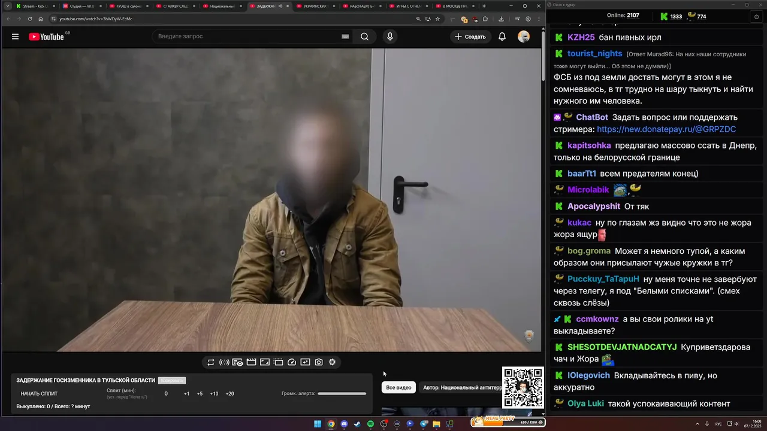Image resolution: width=767 pixels, height=431 pixels.
Task: Open the new tab plus button
Action: pos(484,6)
